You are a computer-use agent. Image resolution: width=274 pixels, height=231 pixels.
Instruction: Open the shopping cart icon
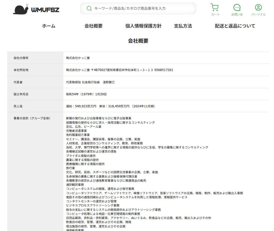coord(215,7)
